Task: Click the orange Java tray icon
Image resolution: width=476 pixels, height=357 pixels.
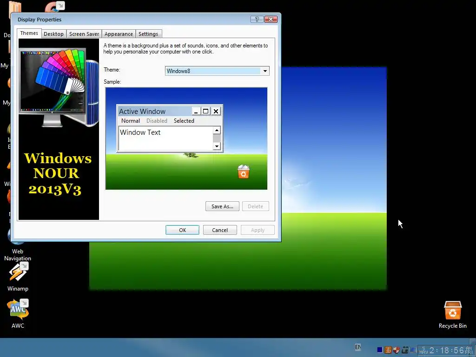Action: [388, 350]
